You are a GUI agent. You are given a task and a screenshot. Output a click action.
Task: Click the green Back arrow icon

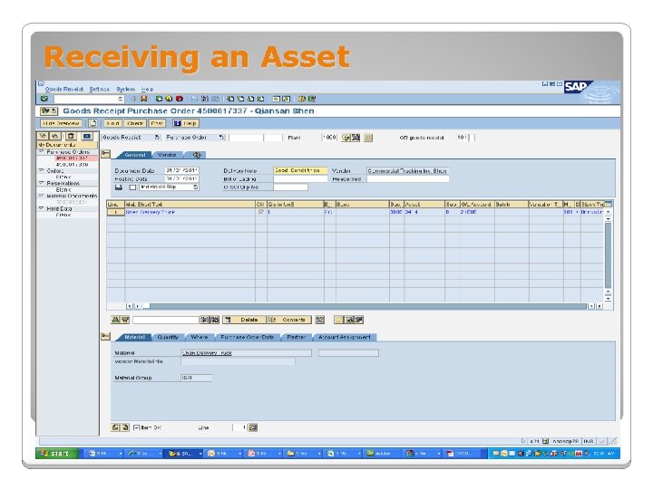159,99
